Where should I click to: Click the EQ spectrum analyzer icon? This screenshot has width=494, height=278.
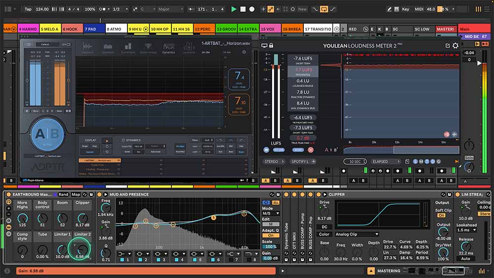click(275, 202)
